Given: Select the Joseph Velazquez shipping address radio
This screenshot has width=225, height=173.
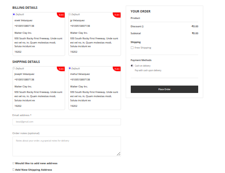Looking at the screenshot, I should coord(14,68).
